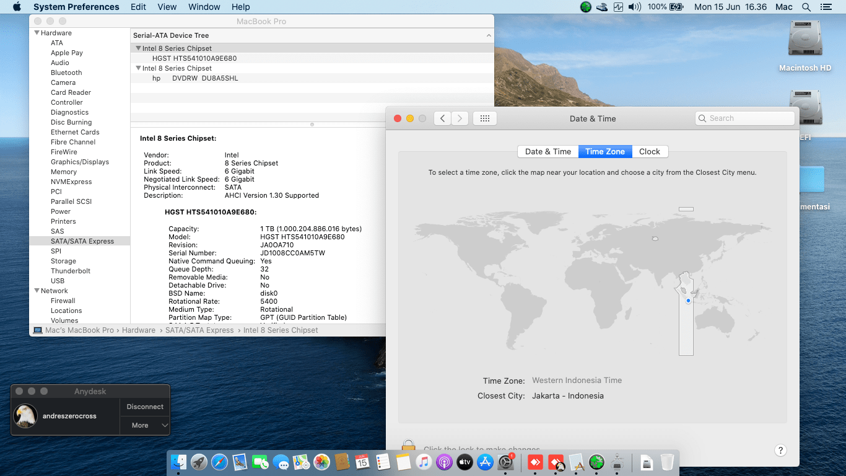Open Finder from the Dock
Screen dimensions: 846x476
click(178, 462)
